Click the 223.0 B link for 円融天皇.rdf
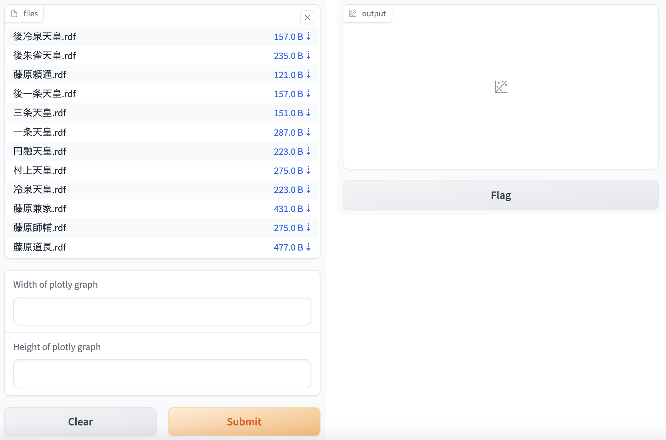 288,152
